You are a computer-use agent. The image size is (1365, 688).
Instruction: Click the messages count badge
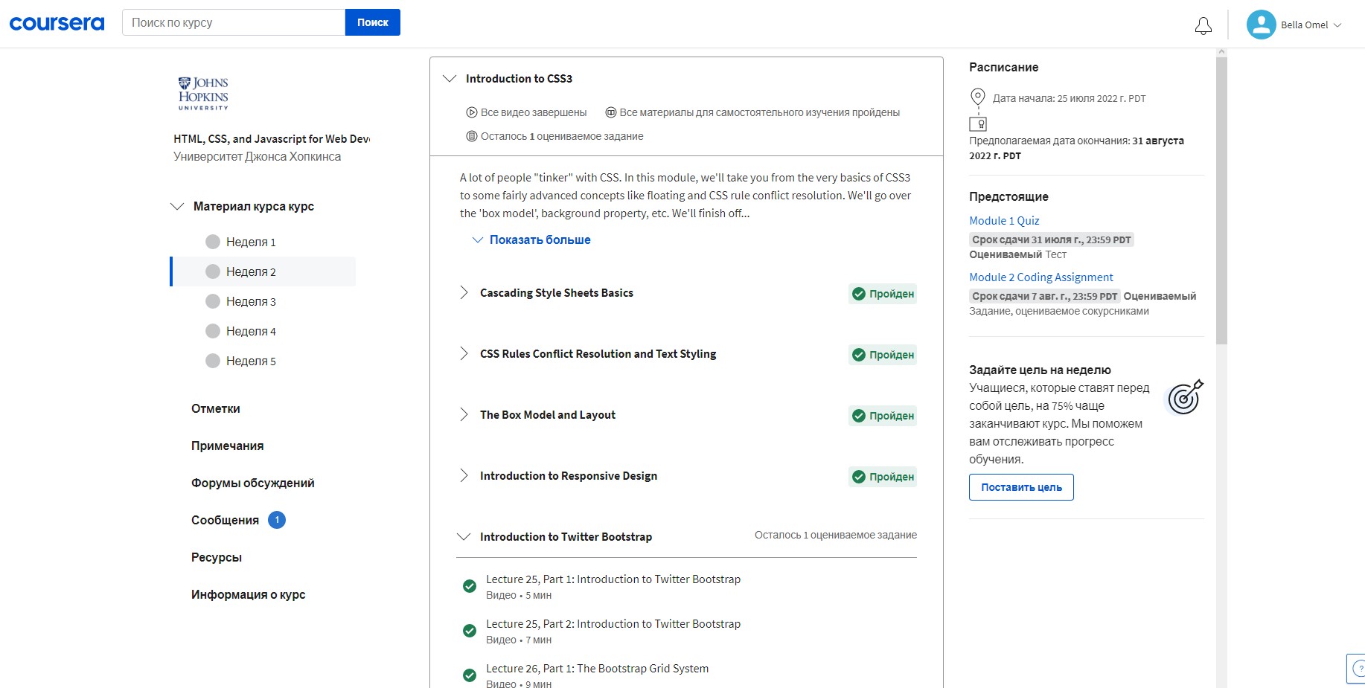(277, 520)
